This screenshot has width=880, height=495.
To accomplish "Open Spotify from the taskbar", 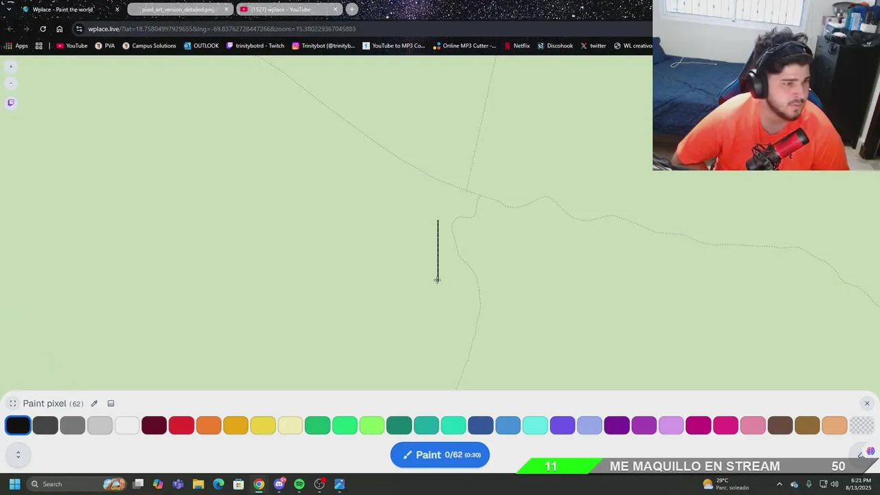I will pyautogui.click(x=299, y=484).
